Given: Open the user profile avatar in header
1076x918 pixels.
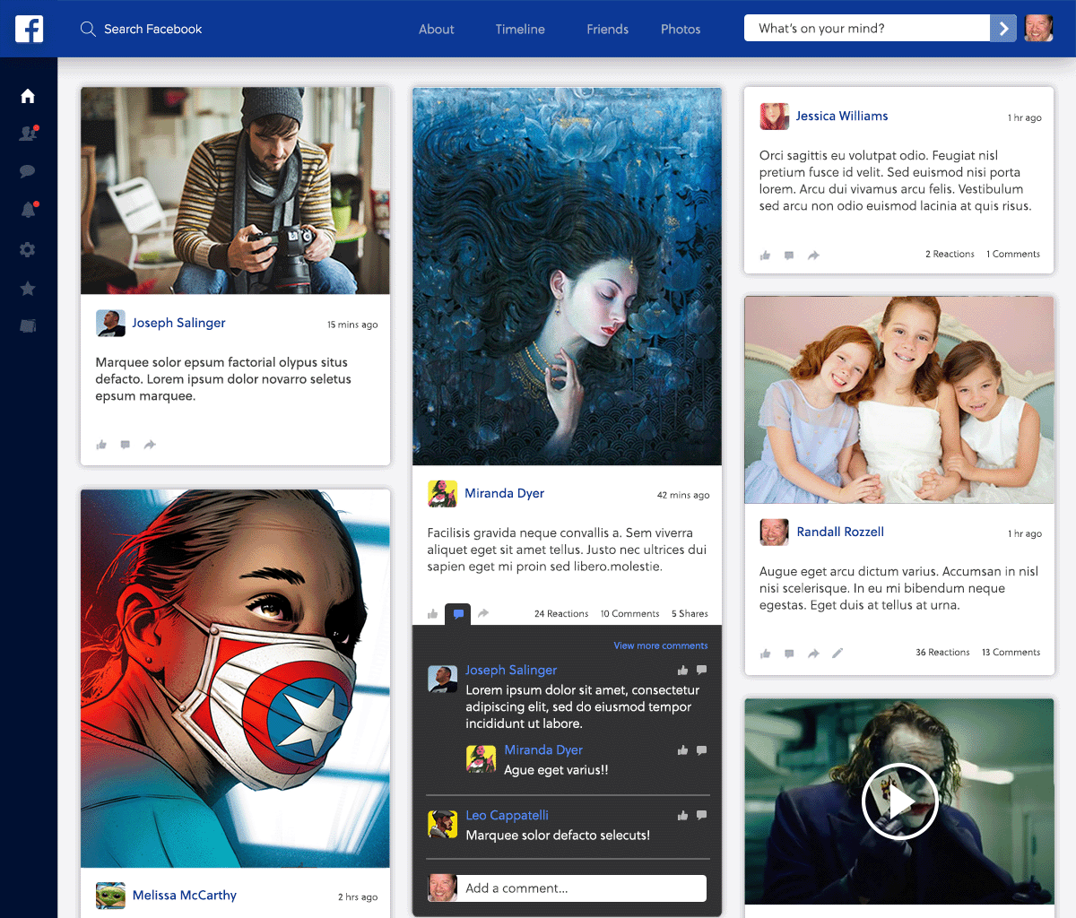Looking at the screenshot, I should [x=1038, y=29].
